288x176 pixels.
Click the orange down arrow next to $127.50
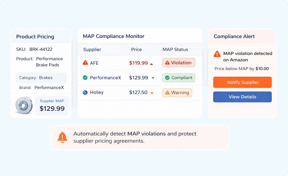click(152, 93)
